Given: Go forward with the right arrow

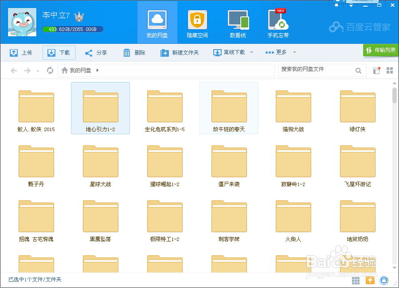Looking at the screenshot, I should point(27,70).
